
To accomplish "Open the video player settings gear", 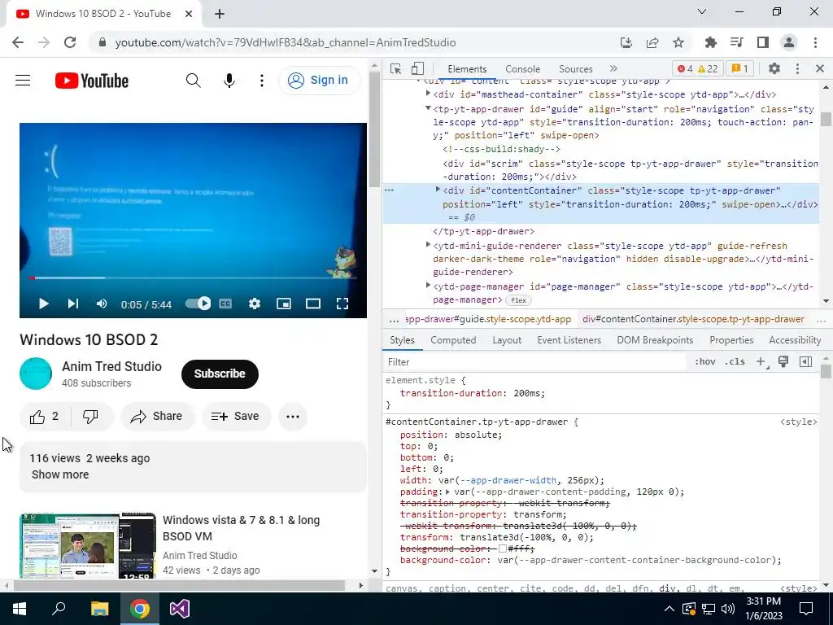I will click(255, 304).
